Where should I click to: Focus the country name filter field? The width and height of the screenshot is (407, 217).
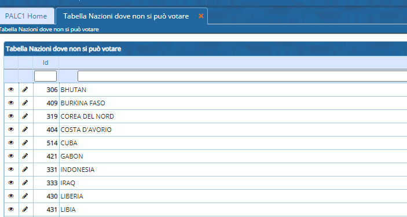(x=242, y=76)
